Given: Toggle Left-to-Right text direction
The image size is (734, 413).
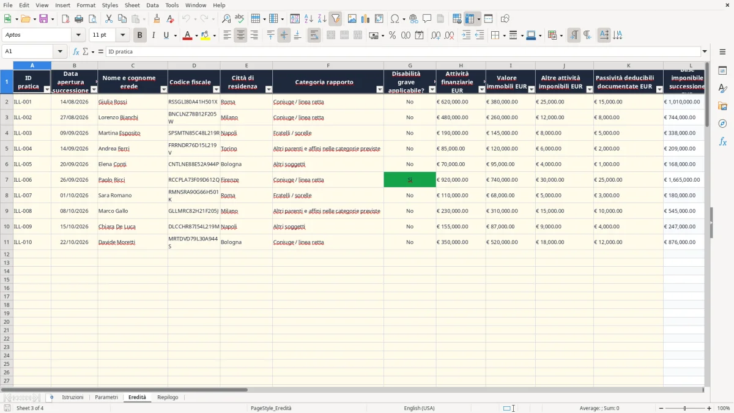Looking at the screenshot, I should (574, 35).
